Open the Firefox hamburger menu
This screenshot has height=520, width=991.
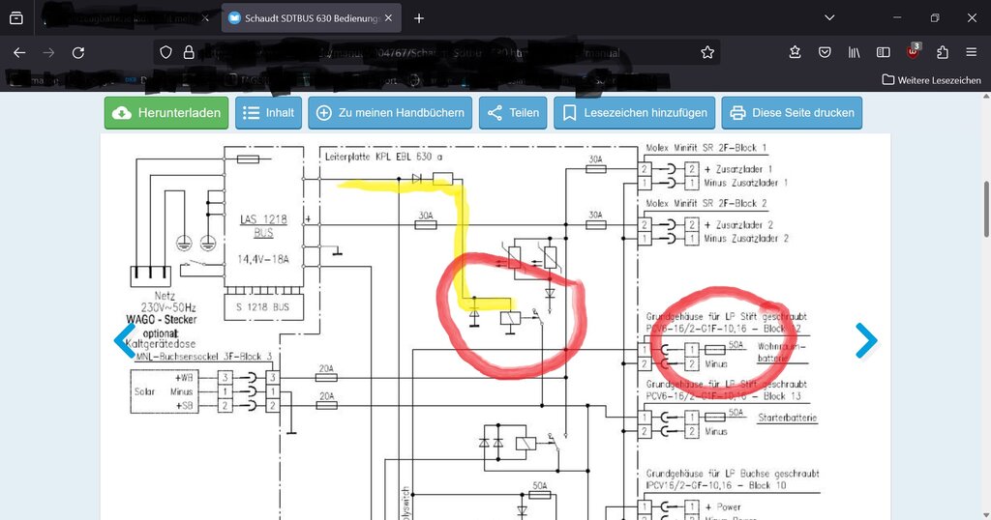point(972,52)
